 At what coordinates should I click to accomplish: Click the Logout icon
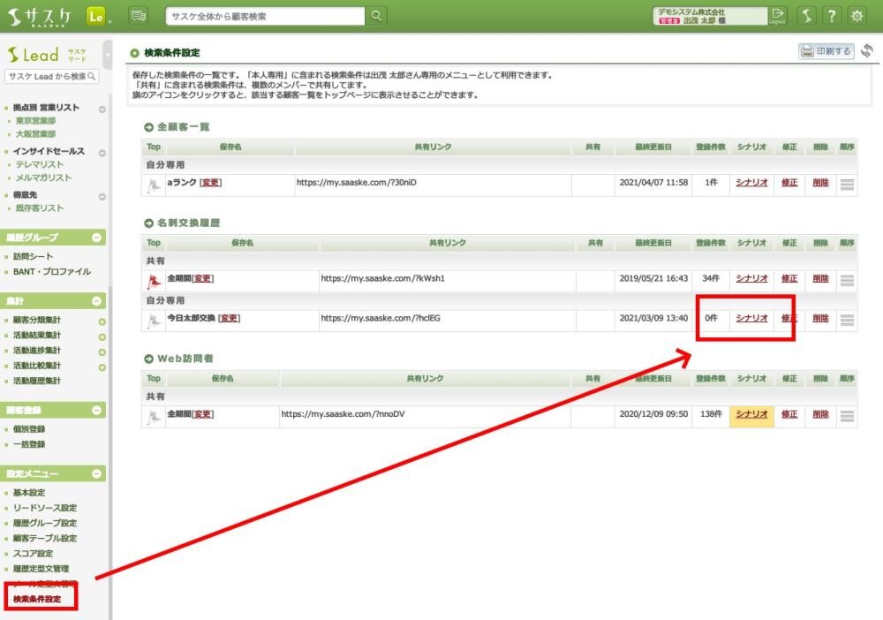click(x=777, y=16)
